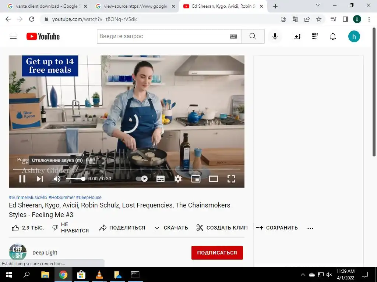
Task: Click the page vertical scrollbar
Action: [x=374, y=92]
